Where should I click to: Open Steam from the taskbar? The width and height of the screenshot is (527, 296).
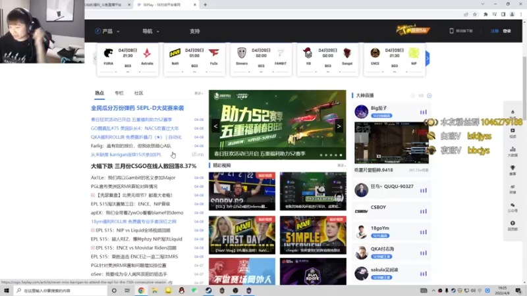[209, 290]
